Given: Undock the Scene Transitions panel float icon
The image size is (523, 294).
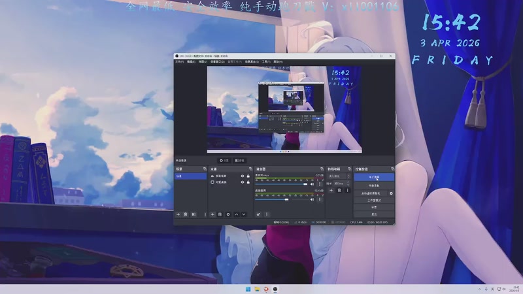Looking at the screenshot, I should (x=349, y=169).
